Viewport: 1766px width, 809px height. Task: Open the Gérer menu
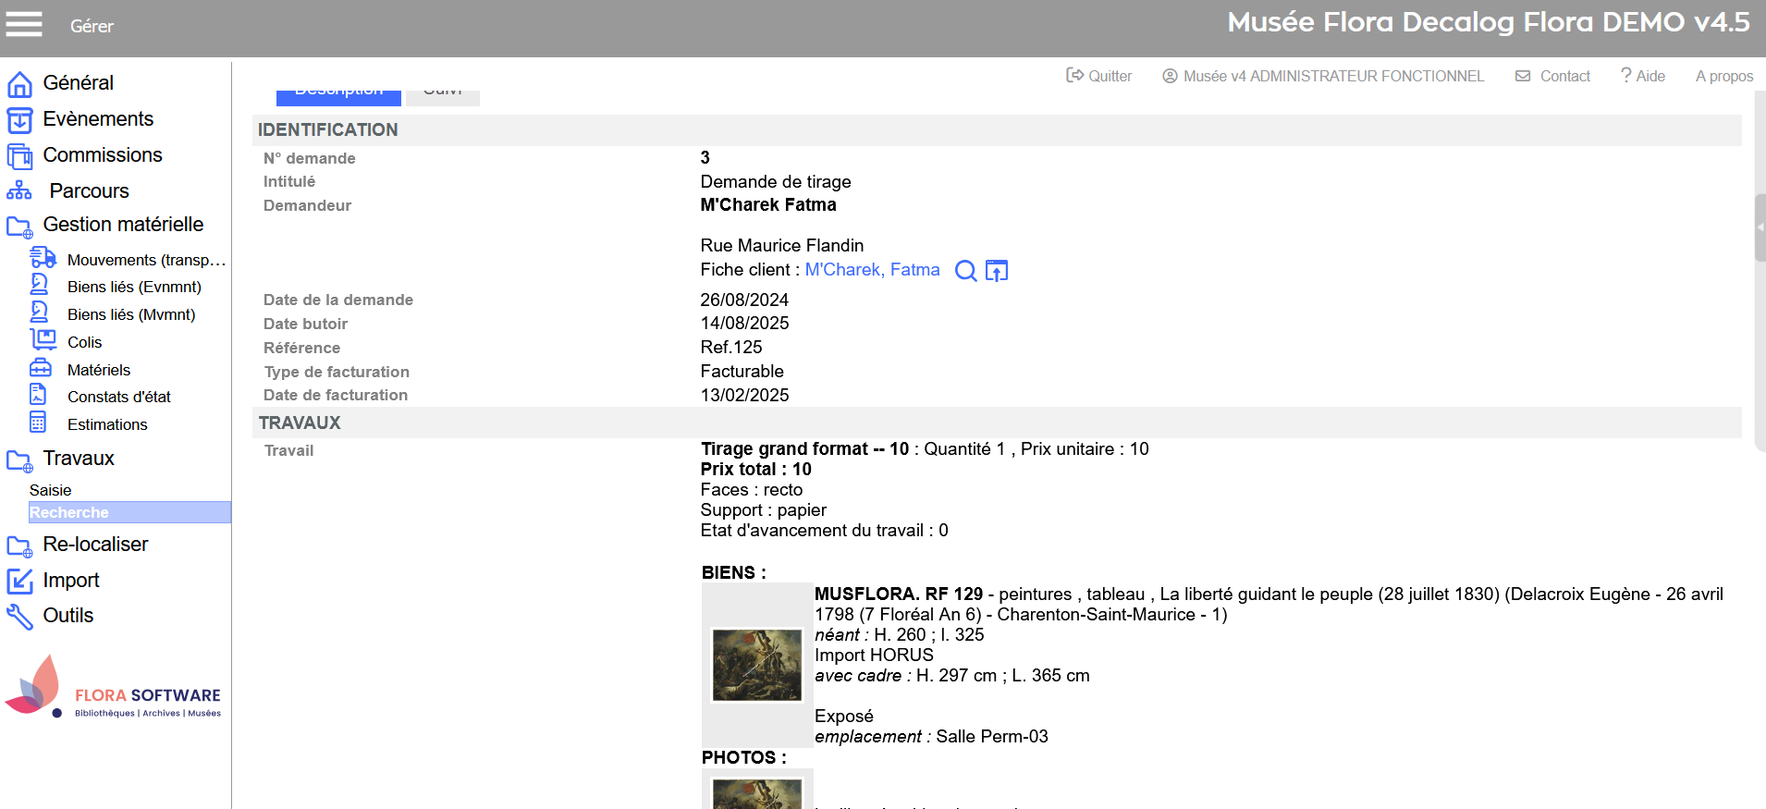pyautogui.click(x=92, y=27)
